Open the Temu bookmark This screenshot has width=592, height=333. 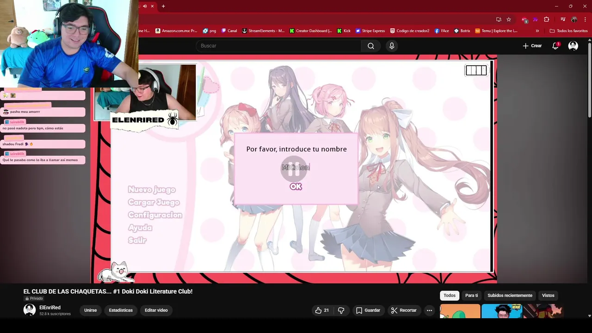click(496, 31)
